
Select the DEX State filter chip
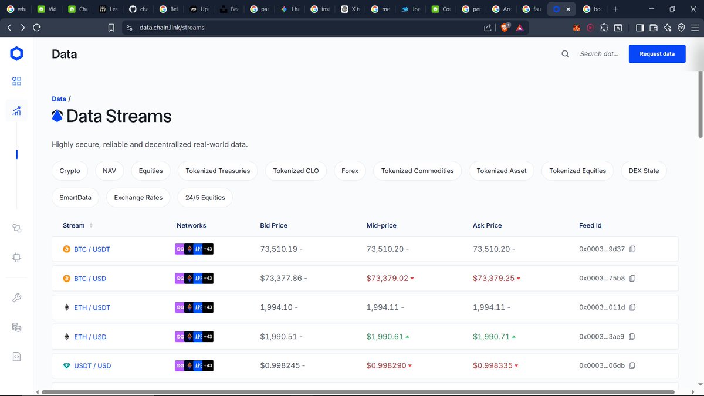point(644,171)
